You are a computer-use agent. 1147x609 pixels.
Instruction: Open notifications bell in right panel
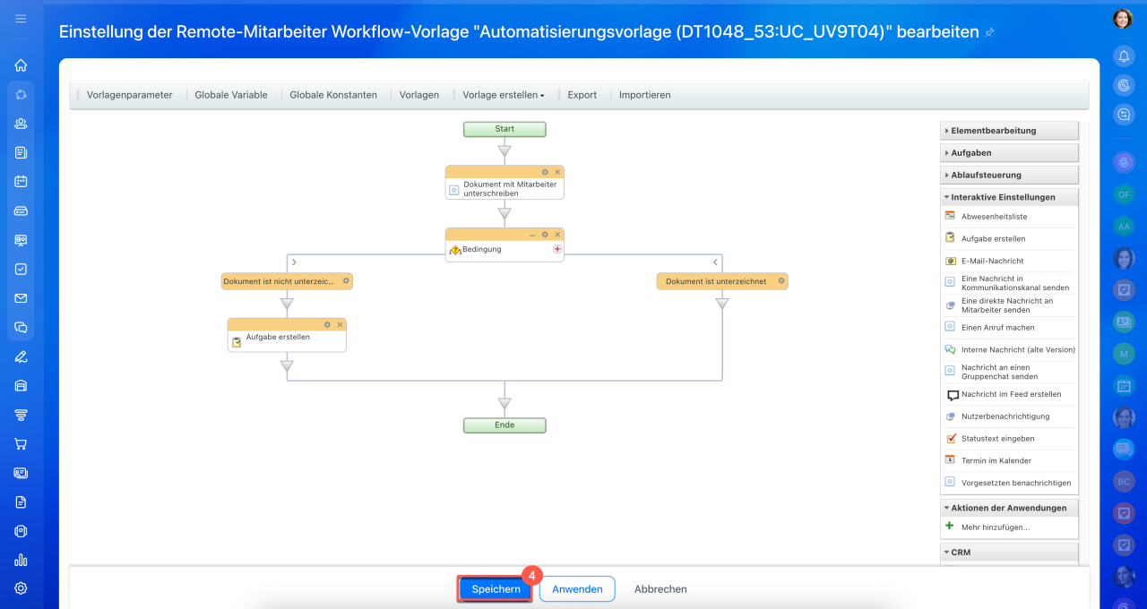(1123, 56)
